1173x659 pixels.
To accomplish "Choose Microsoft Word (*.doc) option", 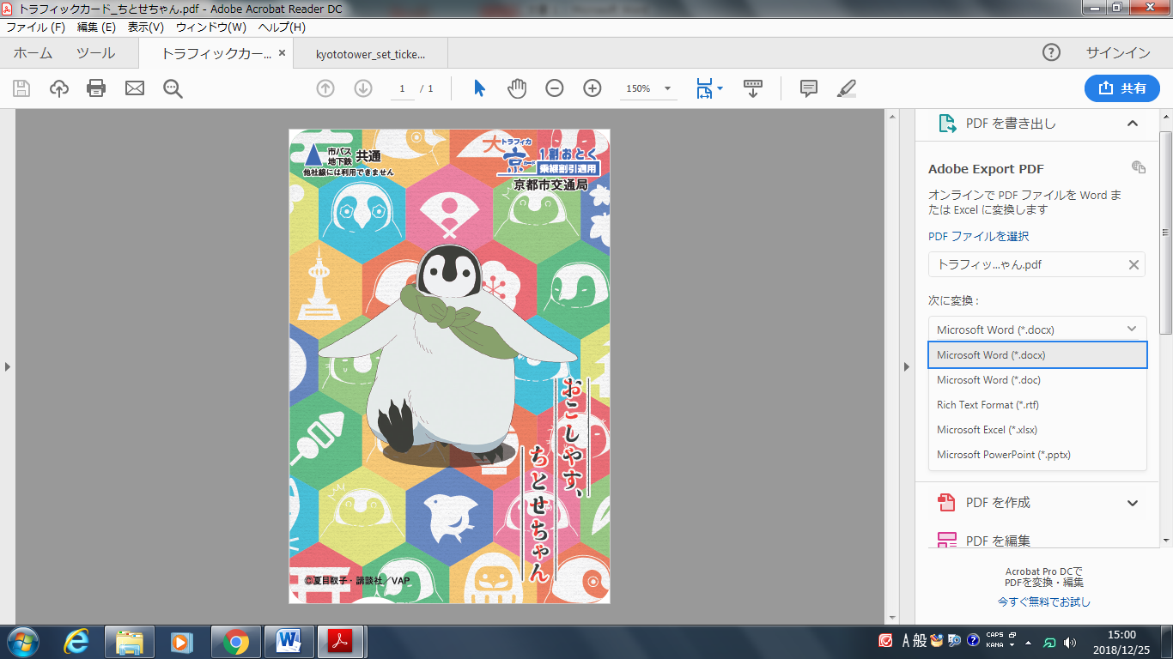I will tap(1037, 380).
